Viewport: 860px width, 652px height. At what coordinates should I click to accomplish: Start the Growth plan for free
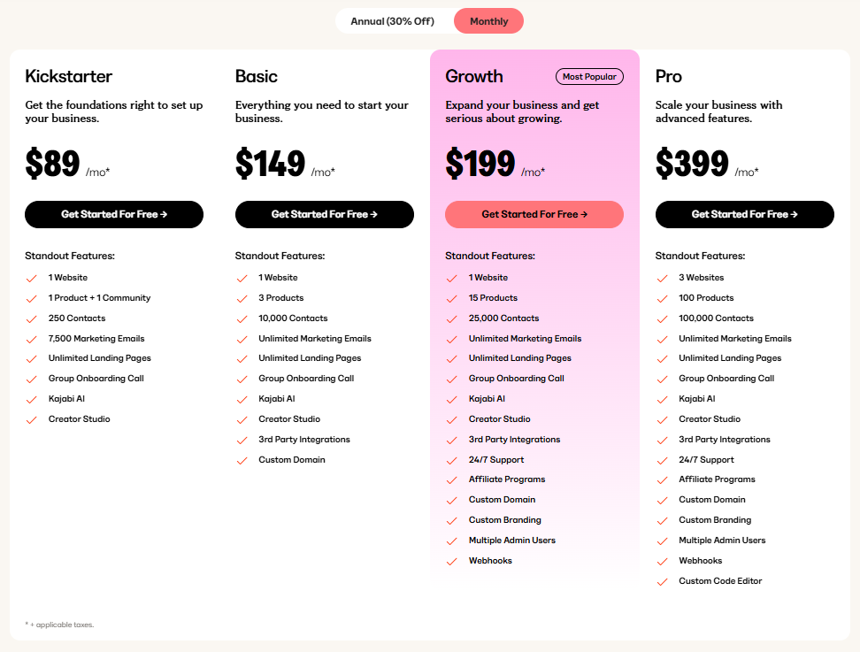[534, 214]
